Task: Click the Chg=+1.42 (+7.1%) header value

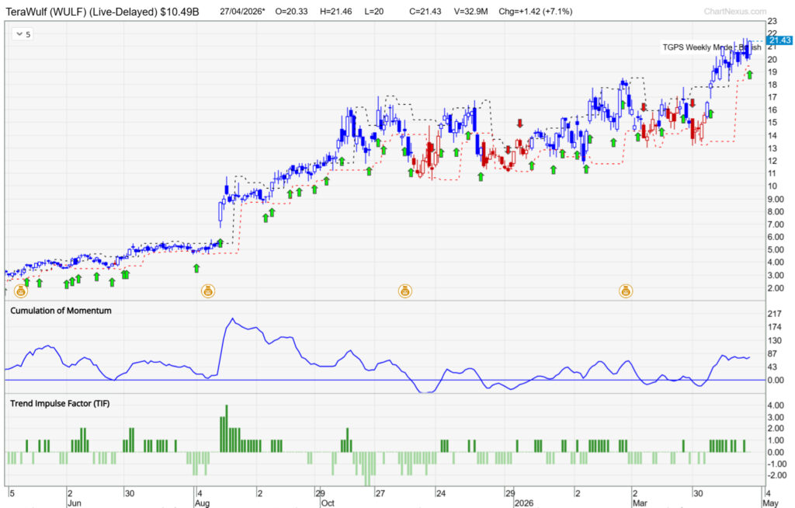Action: click(532, 12)
